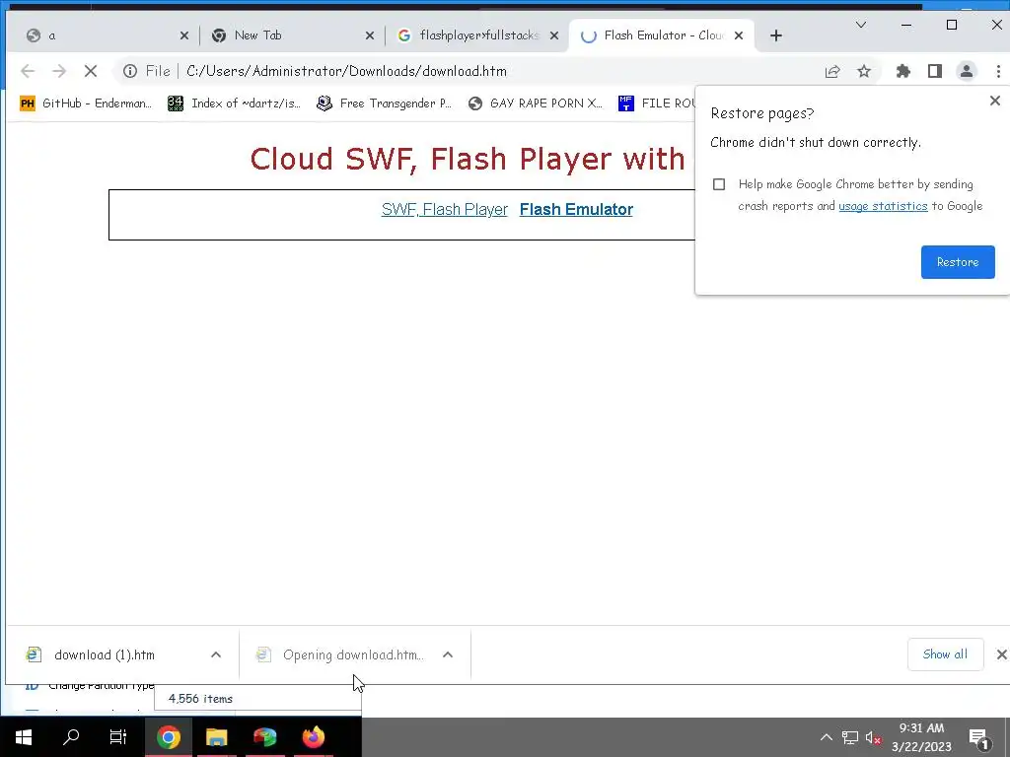Click the muted volume tray icon
Image resolution: width=1010 pixels, height=757 pixels.
(874, 737)
